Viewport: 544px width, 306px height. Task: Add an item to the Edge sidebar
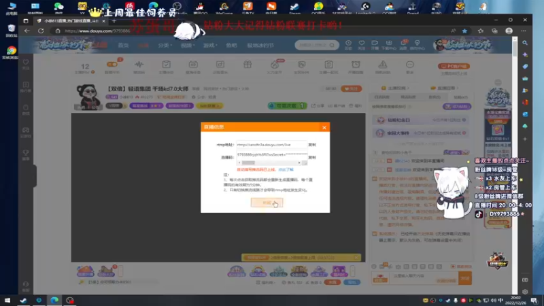coord(525,139)
